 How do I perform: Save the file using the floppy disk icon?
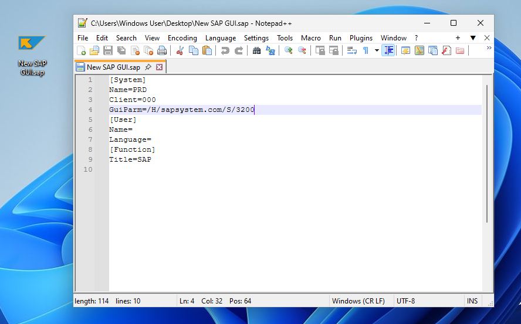click(108, 51)
